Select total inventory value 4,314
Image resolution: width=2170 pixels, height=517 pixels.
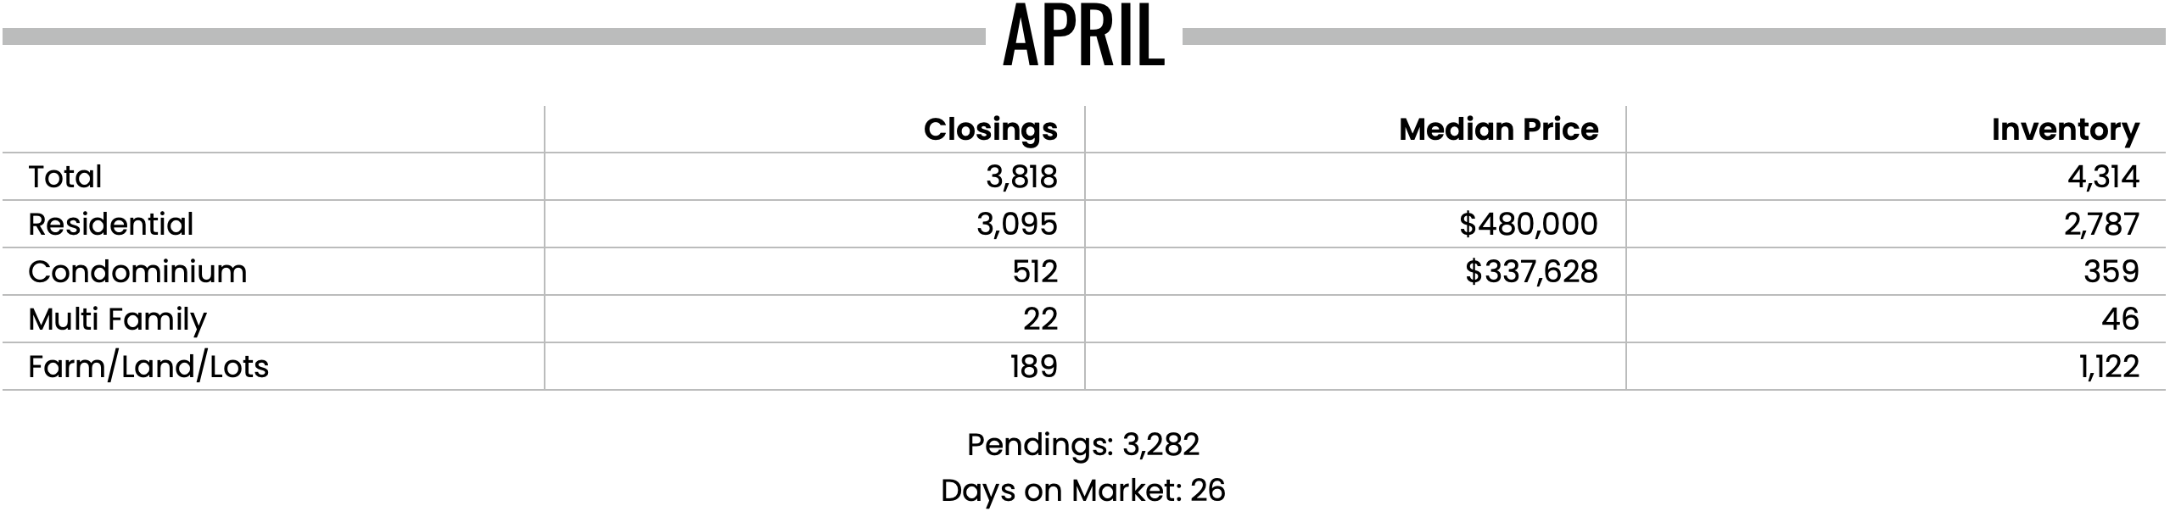pyautogui.click(x=2103, y=177)
